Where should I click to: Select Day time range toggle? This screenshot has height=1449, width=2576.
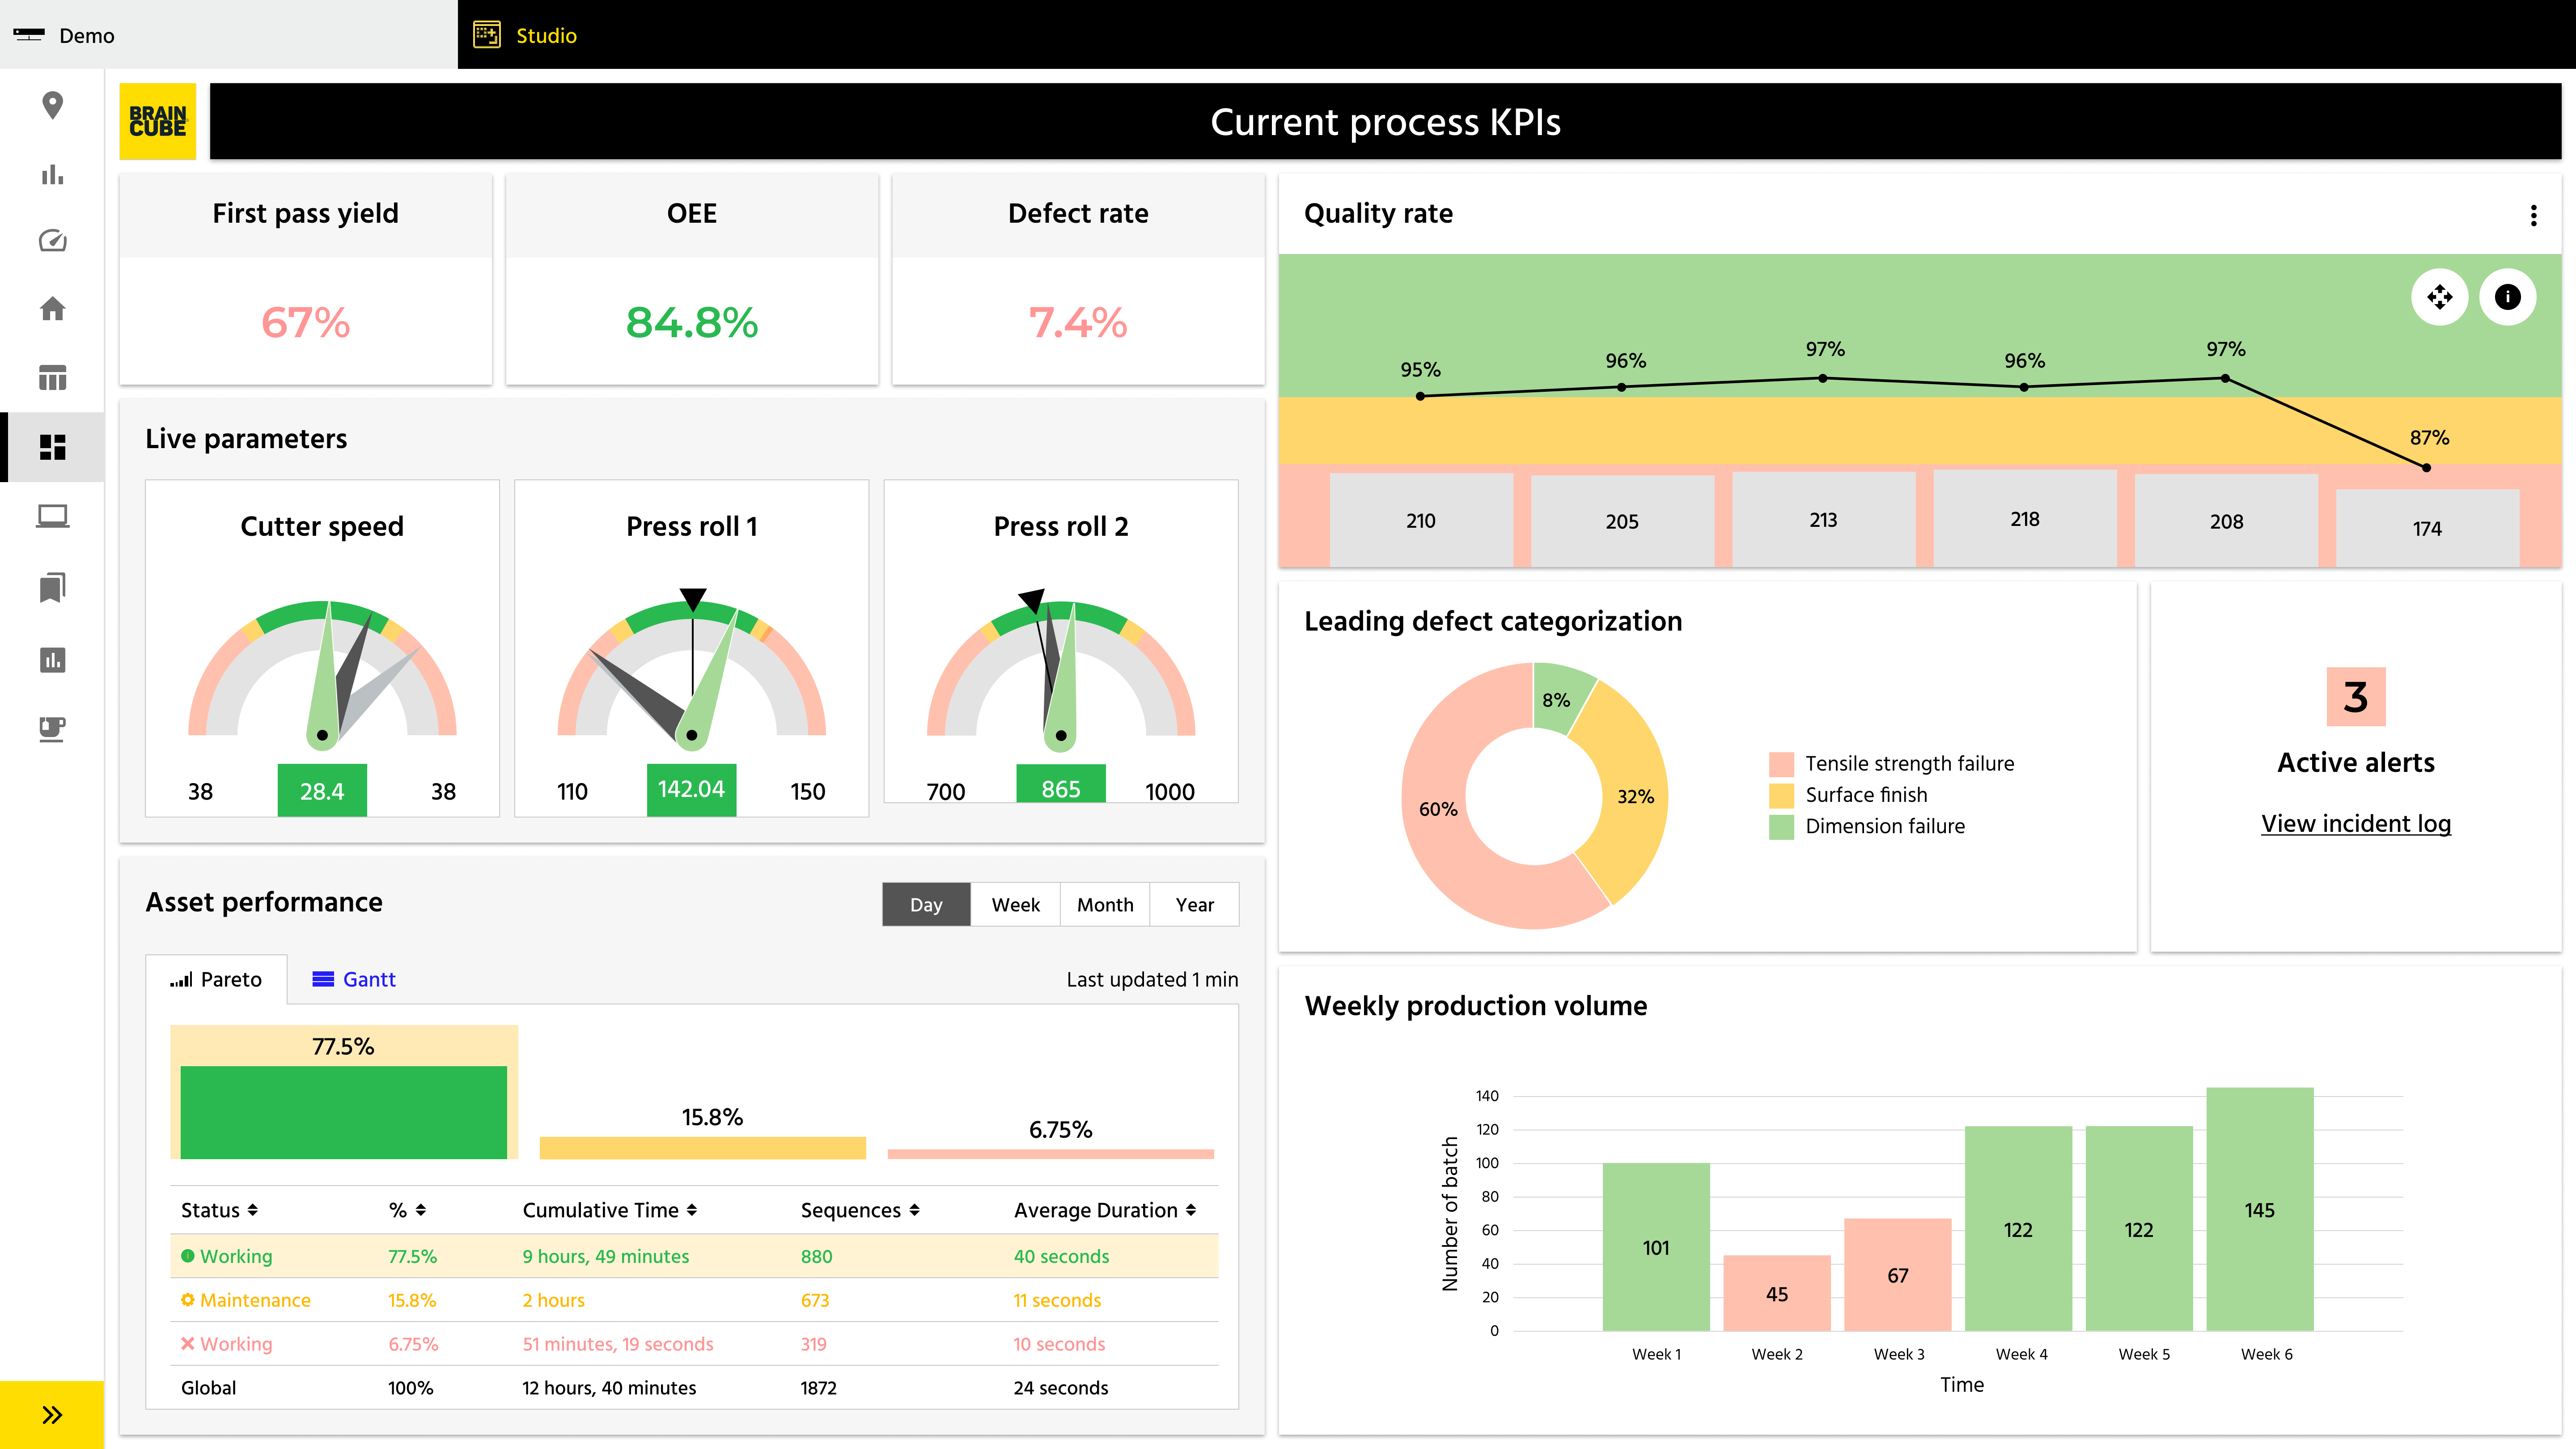(926, 904)
